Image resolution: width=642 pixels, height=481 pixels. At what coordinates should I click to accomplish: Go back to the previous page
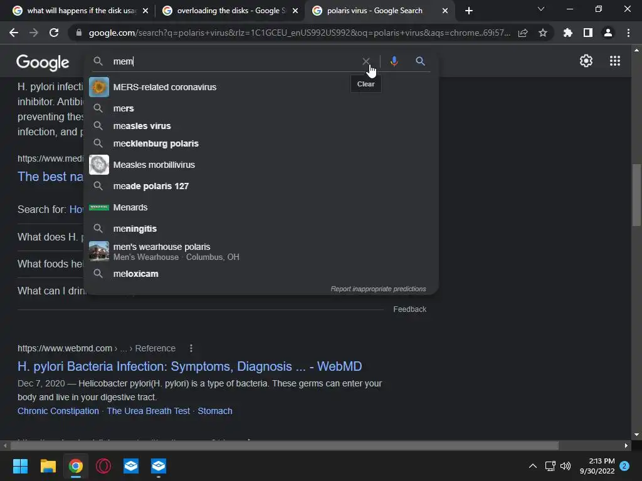pyautogui.click(x=14, y=33)
